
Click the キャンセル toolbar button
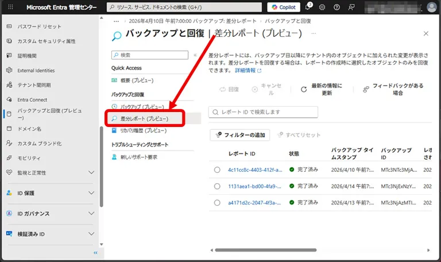(x=266, y=89)
